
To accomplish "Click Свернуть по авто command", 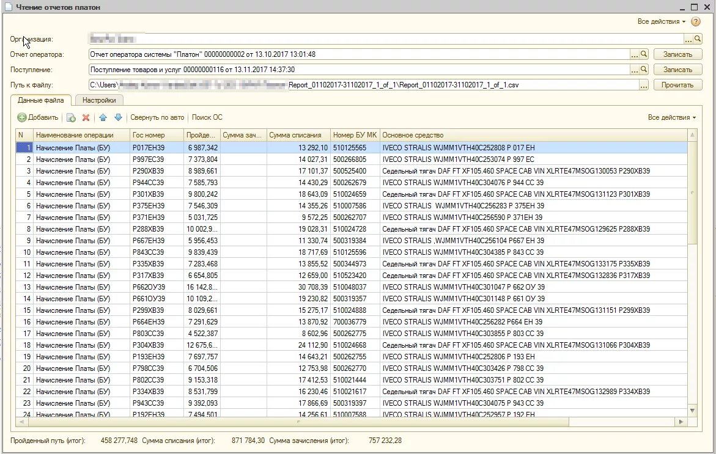I will [157, 117].
